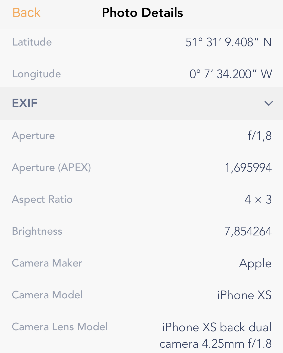Select the Camera Maker value Apple
This screenshot has height=353, width=283.
[x=255, y=263]
